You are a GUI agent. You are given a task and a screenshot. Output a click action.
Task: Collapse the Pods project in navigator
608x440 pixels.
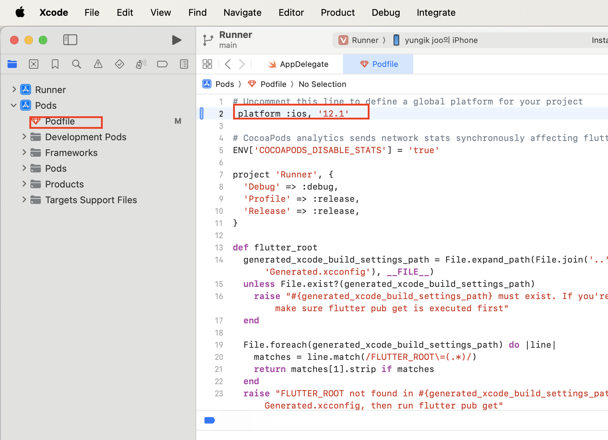tap(14, 105)
